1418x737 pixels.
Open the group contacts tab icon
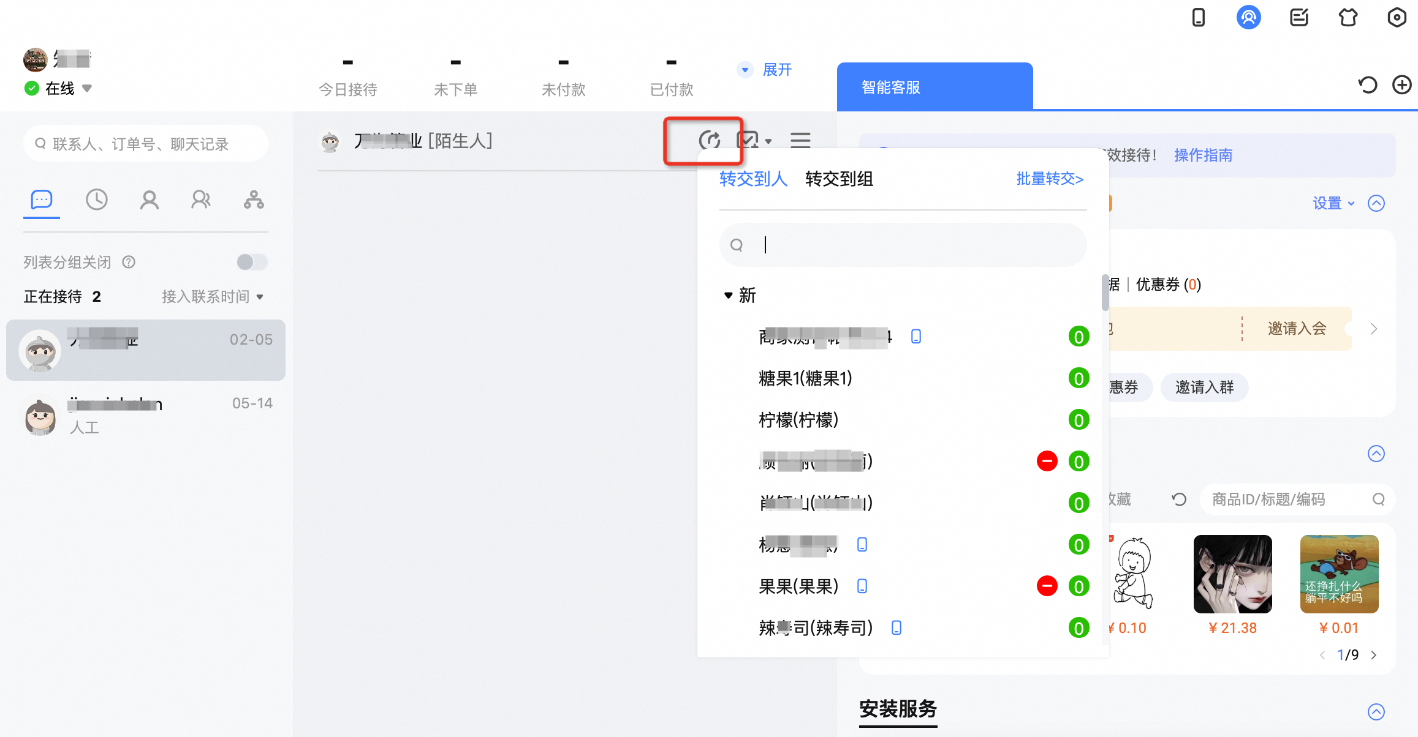pyautogui.click(x=201, y=200)
